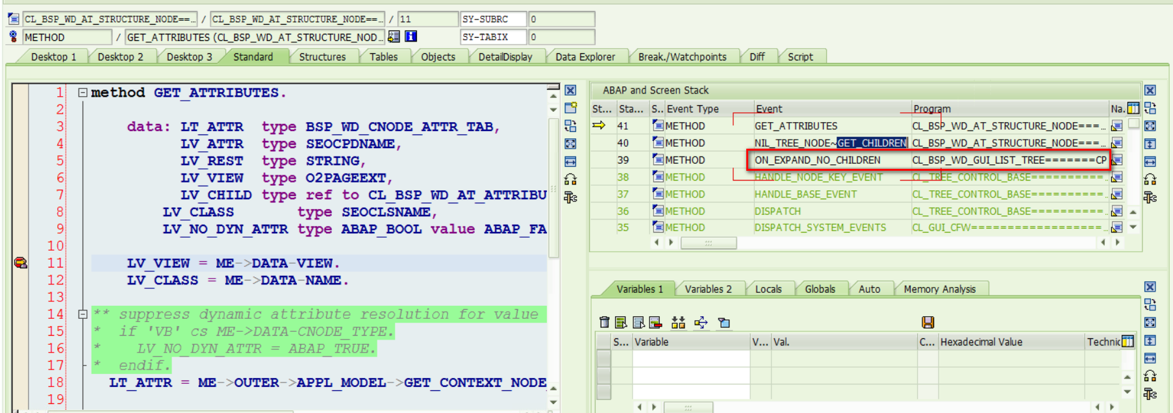The image size is (1173, 413).
Task: Switch to the Variables 2 tab
Action: coord(708,289)
